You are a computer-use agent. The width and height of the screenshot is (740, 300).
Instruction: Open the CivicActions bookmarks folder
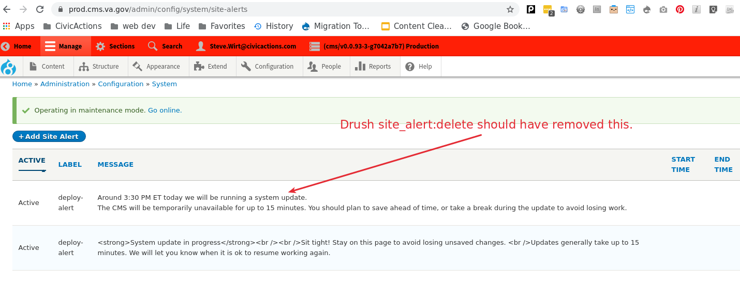pos(72,26)
